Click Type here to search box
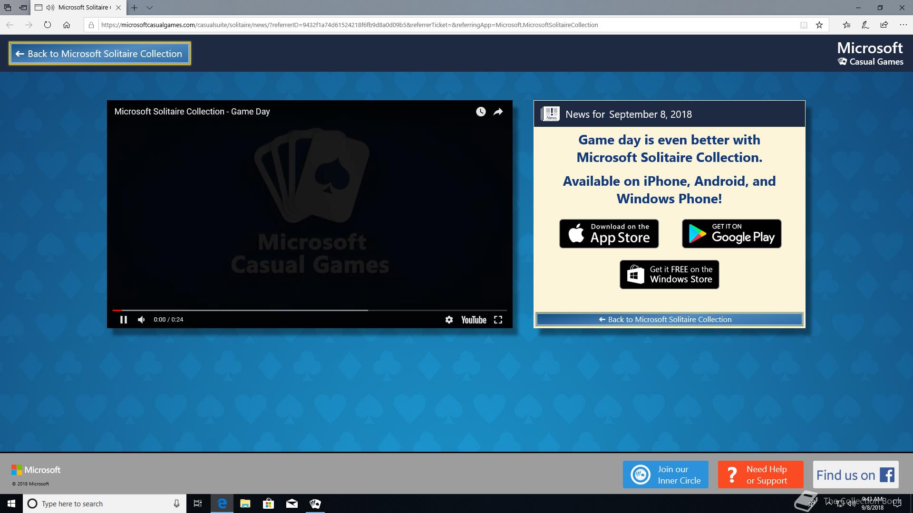The height and width of the screenshot is (513, 913). (105, 503)
